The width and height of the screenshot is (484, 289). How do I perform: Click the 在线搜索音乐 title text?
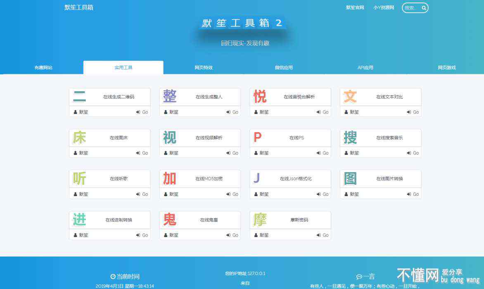tap(389, 138)
